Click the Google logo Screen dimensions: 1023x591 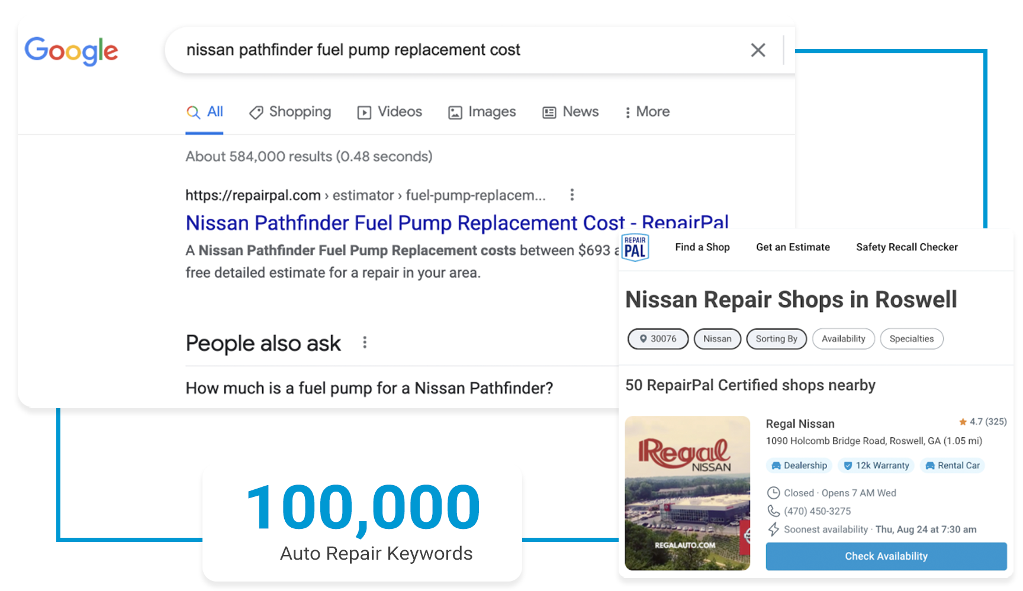(x=71, y=51)
